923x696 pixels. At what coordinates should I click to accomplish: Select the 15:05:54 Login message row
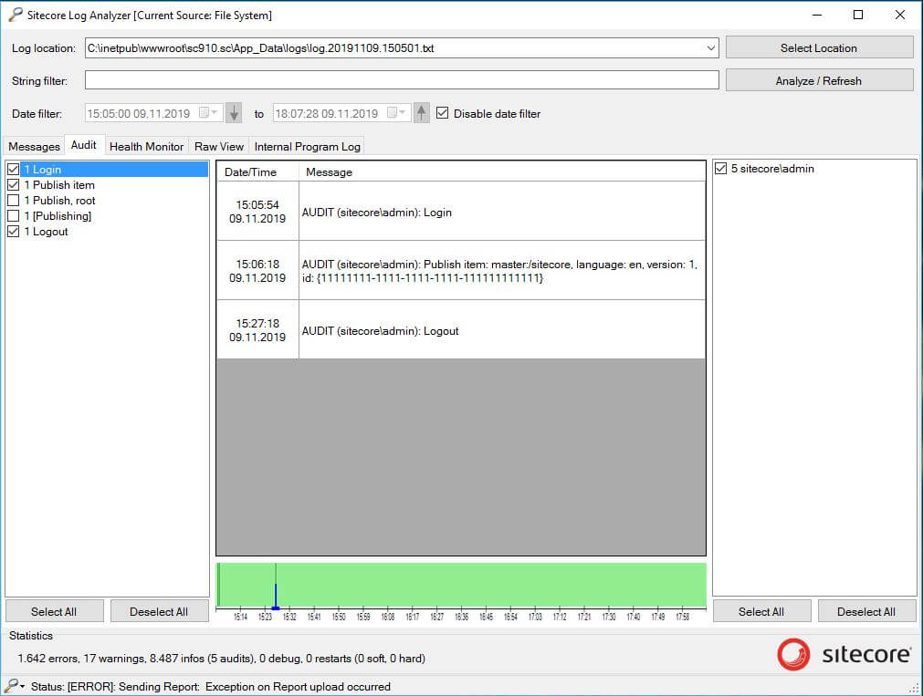[x=462, y=212]
